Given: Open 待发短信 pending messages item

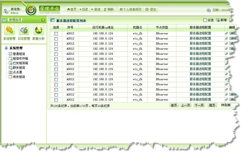Looking at the screenshot, I should click(17, 77).
